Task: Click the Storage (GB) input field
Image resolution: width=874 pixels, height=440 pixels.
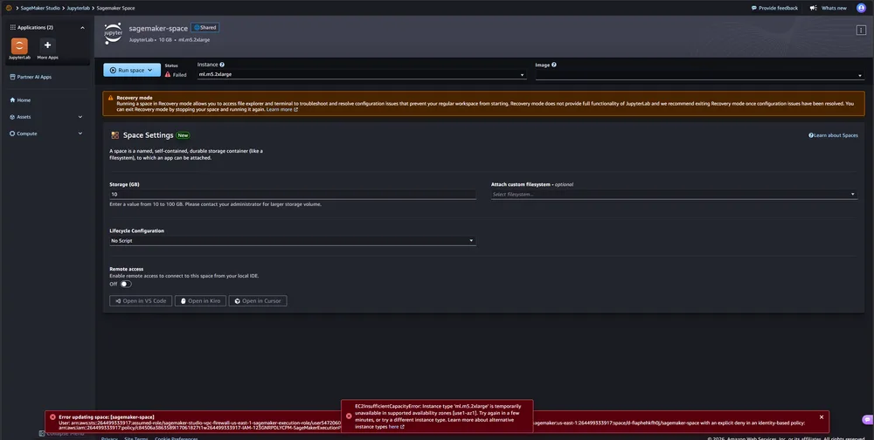Action: pyautogui.click(x=293, y=195)
